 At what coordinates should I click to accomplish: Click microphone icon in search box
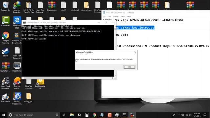click(x=57, y=115)
